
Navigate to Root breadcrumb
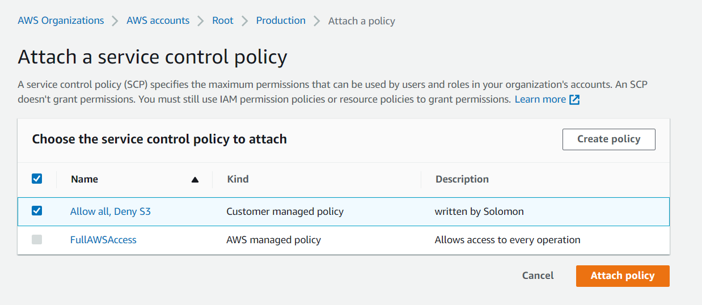click(223, 20)
